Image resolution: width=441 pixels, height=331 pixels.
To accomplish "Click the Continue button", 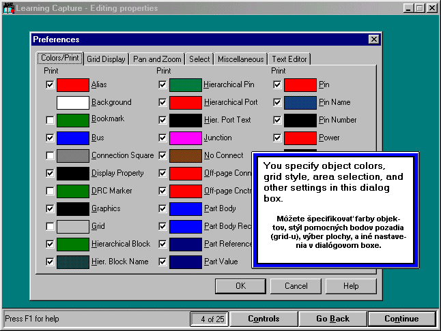I will point(401,319).
